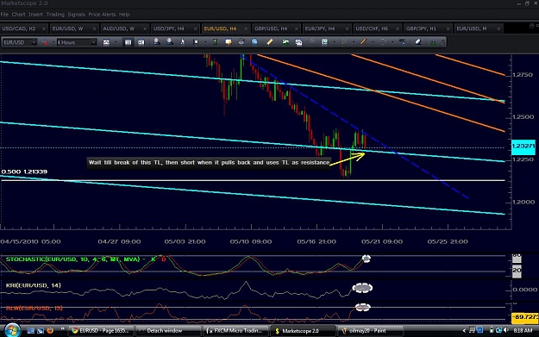Select the 'Wait till break of this TL' label
The height and width of the screenshot is (337, 539).
point(209,163)
